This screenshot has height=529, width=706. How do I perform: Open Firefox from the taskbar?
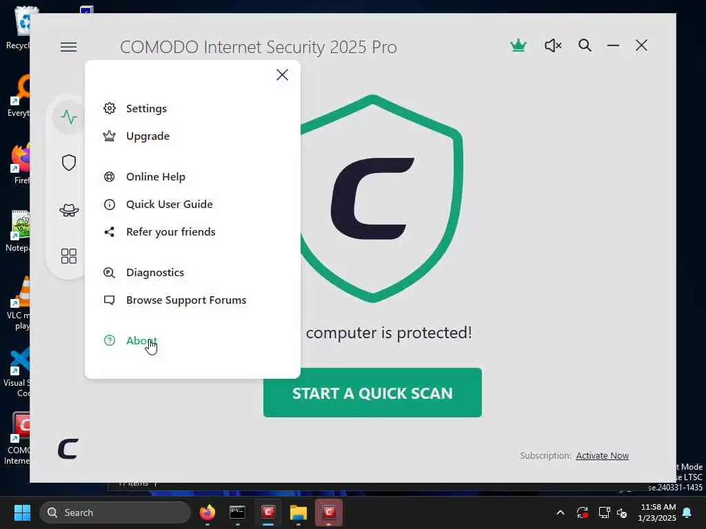pos(207,512)
